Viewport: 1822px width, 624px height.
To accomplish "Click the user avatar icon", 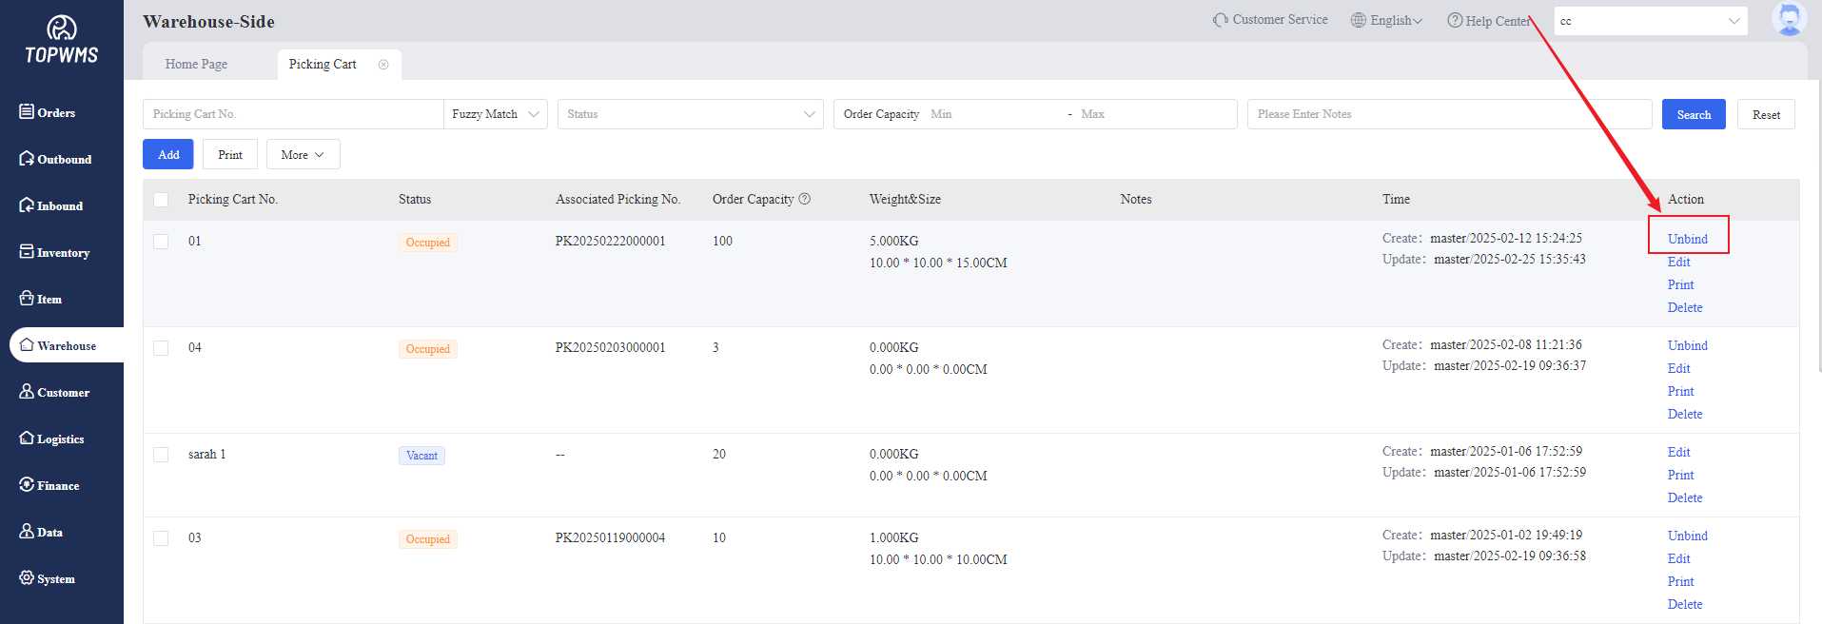I will tap(1788, 19).
